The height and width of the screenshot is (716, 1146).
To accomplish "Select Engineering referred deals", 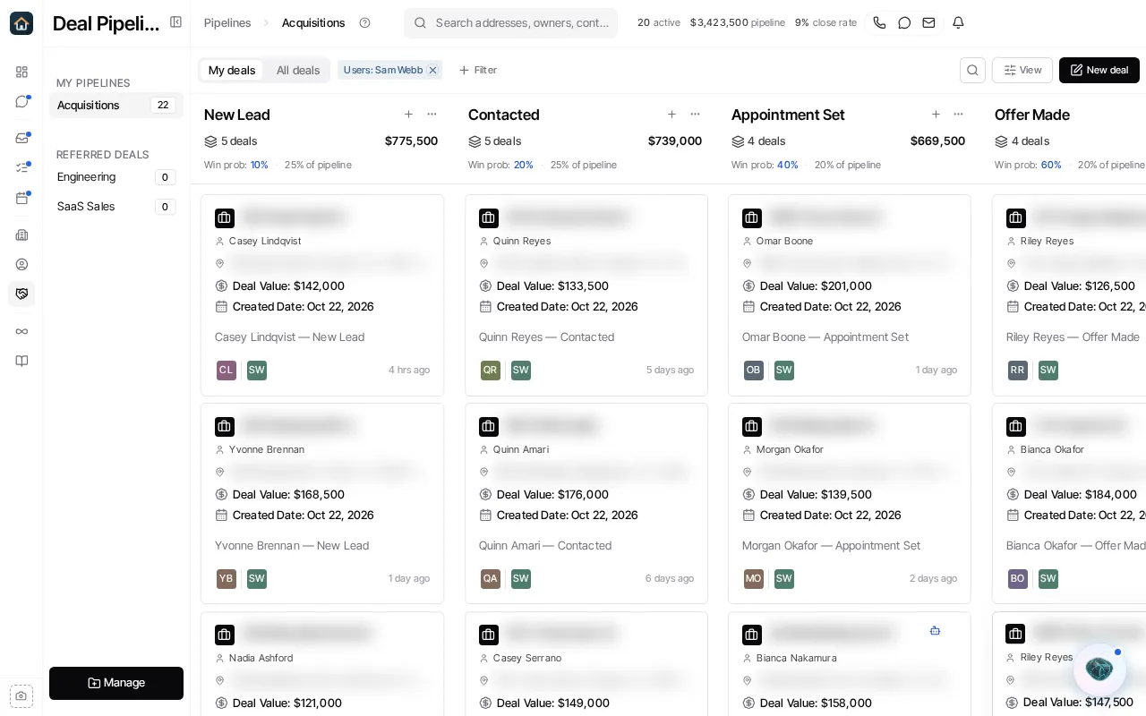I will [116, 177].
